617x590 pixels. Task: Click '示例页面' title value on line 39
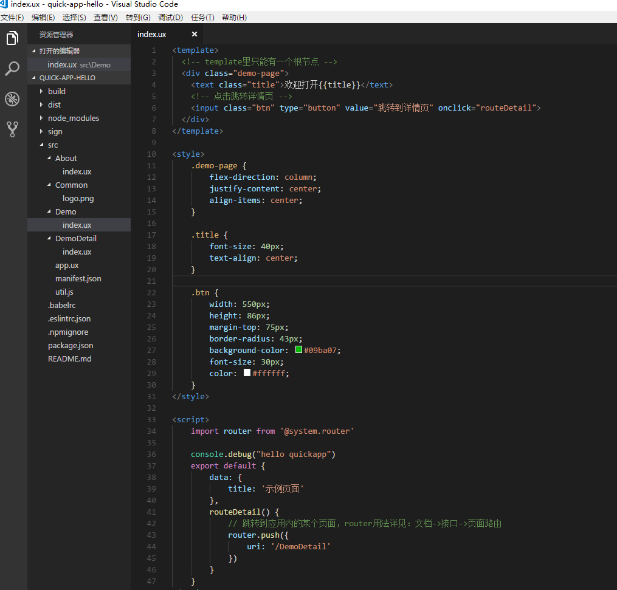(282, 489)
